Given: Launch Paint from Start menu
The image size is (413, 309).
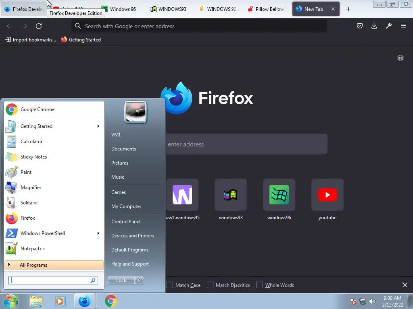Looking at the screenshot, I should pyautogui.click(x=54, y=172).
